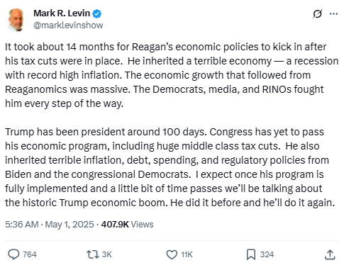
Task: Open the three-dot more options menu
Action: pyautogui.click(x=333, y=13)
